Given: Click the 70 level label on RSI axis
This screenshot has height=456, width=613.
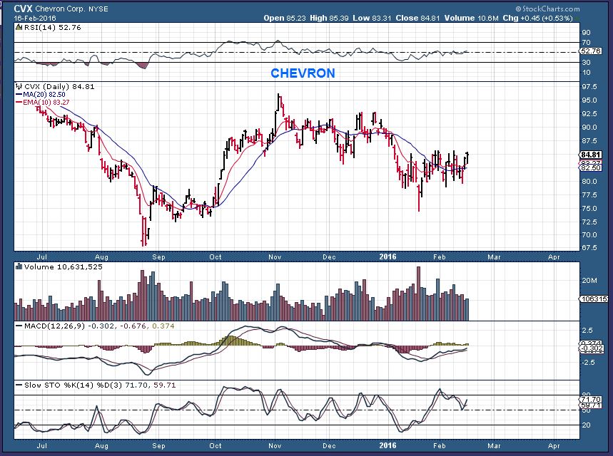Looking at the screenshot, I should pos(586,43).
